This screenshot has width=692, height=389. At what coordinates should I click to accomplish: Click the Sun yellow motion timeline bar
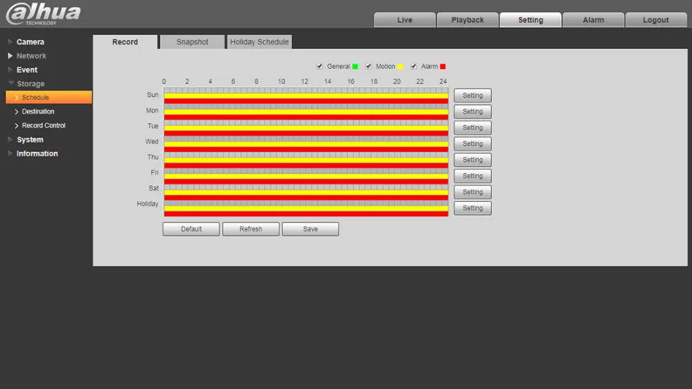tap(307, 95)
